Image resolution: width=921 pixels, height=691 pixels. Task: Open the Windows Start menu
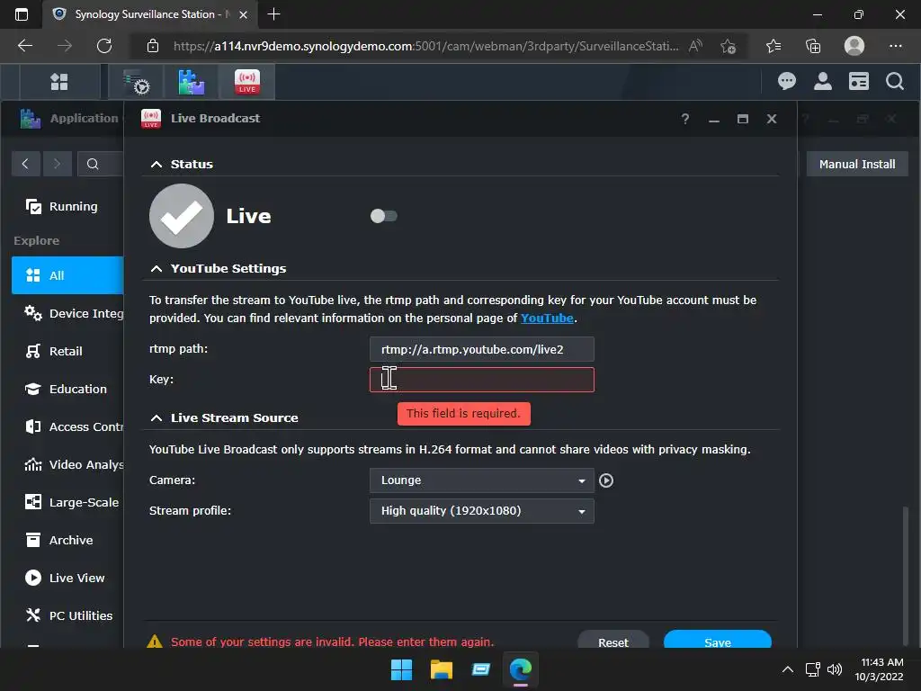tap(402, 669)
